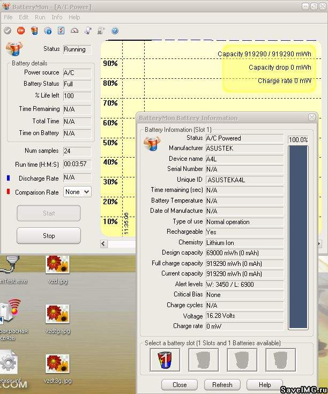
Task: Click Help in battery information dialog
Action: coord(265,385)
